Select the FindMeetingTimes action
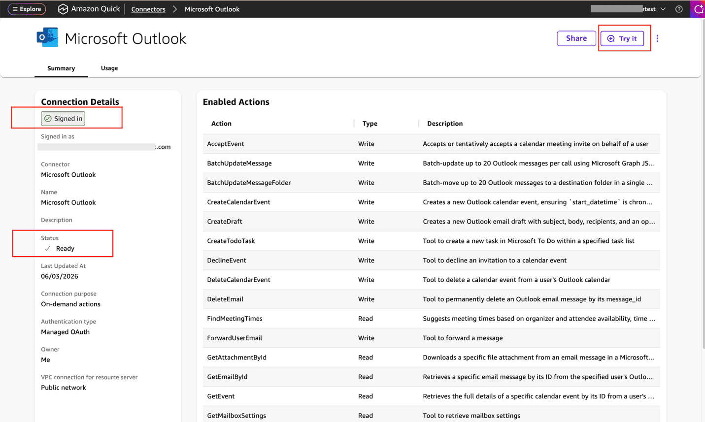The height and width of the screenshot is (422, 705). (x=235, y=319)
